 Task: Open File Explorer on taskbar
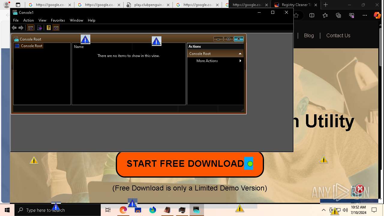pyautogui.click(x=138, y=210)
